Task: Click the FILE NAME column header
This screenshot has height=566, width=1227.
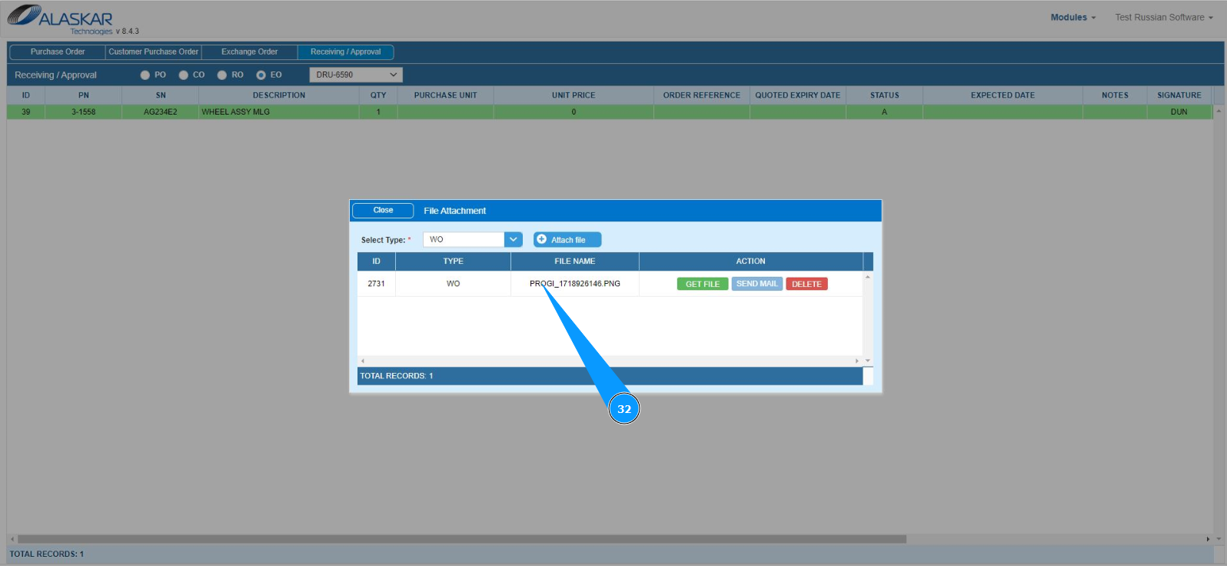Action: pyautogui.click(x=575, y=261)
